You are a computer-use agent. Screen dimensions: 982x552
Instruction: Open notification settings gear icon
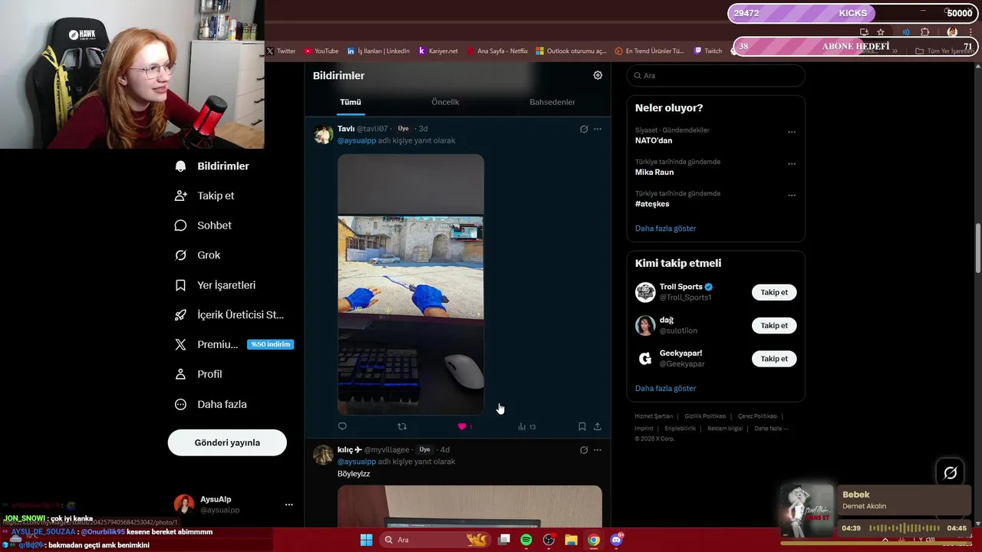point(598,75)
